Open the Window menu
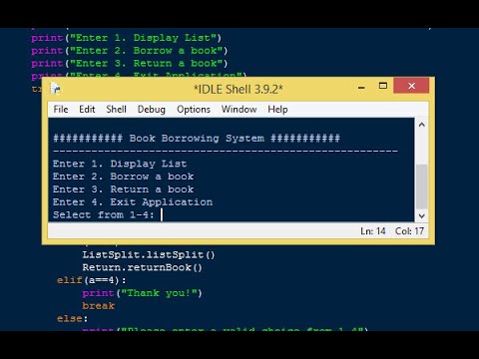Viewport: 479px width, 359px height. pyautogui.click(x=239, y=109)
